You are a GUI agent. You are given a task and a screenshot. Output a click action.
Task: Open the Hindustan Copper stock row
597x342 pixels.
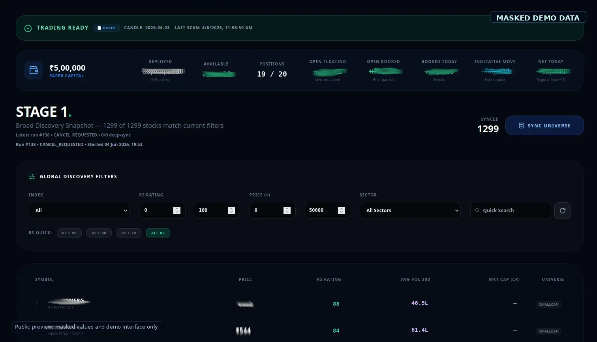coord(300,331)
